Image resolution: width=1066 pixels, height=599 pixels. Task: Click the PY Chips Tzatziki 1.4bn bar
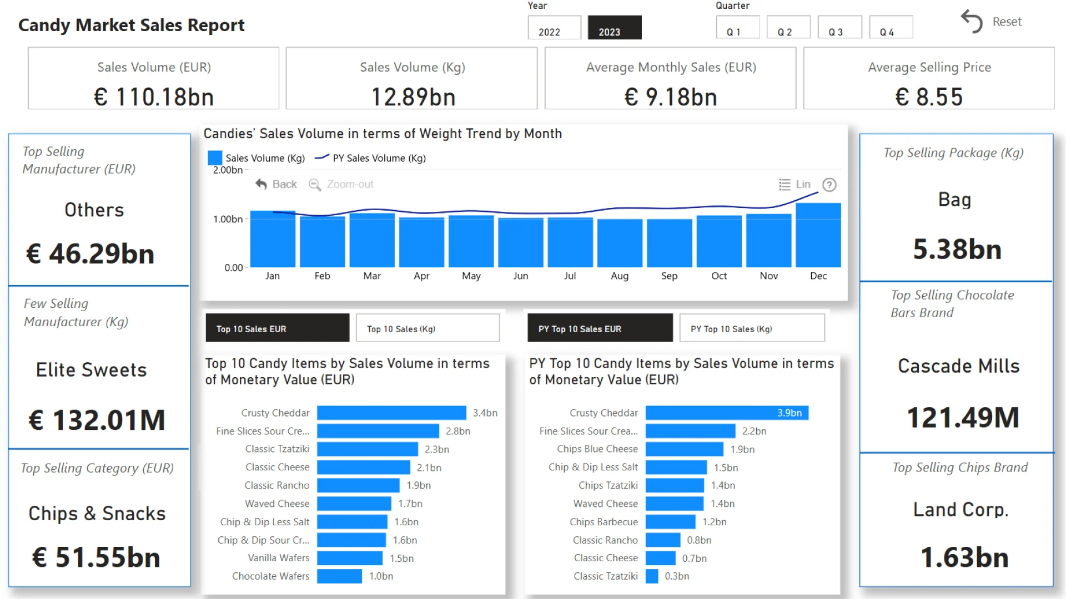click(x=675, y=485)
